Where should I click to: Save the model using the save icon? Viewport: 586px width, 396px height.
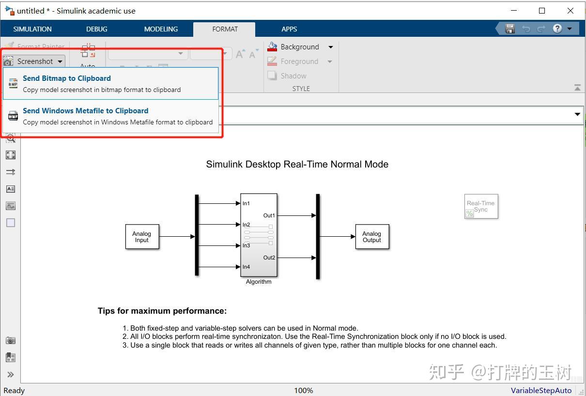pyautogui.click(x=509, y=29)
